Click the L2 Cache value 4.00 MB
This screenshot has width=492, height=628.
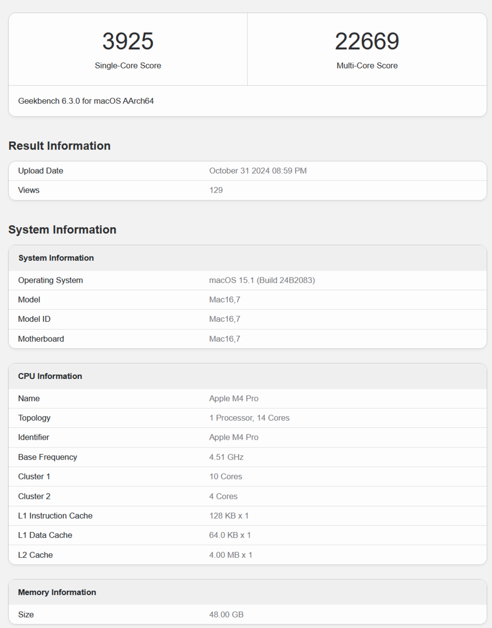point(230,555)
